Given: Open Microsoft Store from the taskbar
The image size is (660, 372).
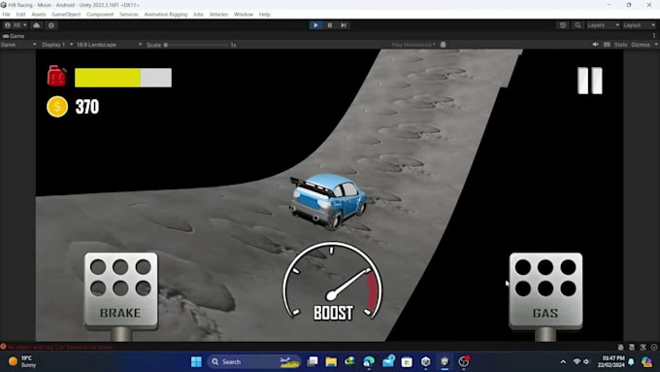Looking at the screenshot, I should point(407,361).
